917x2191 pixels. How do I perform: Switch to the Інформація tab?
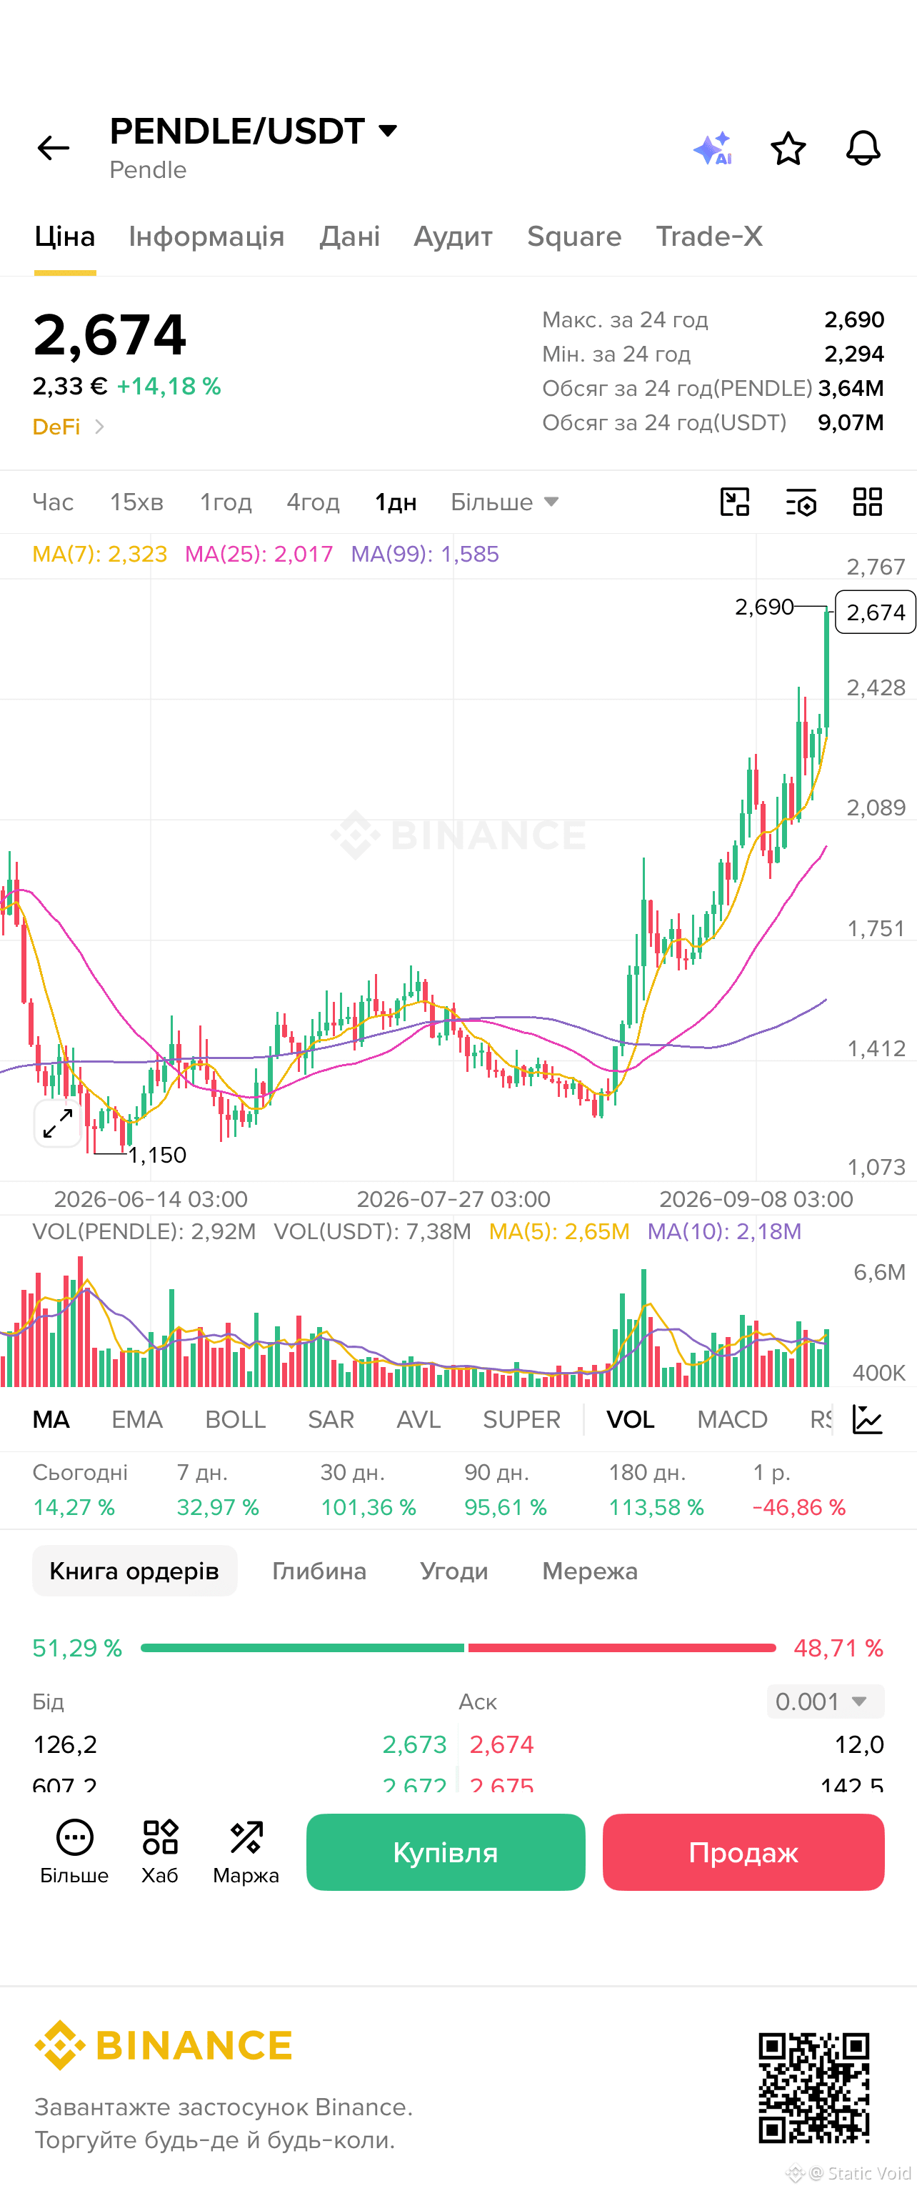coord(206,237)
